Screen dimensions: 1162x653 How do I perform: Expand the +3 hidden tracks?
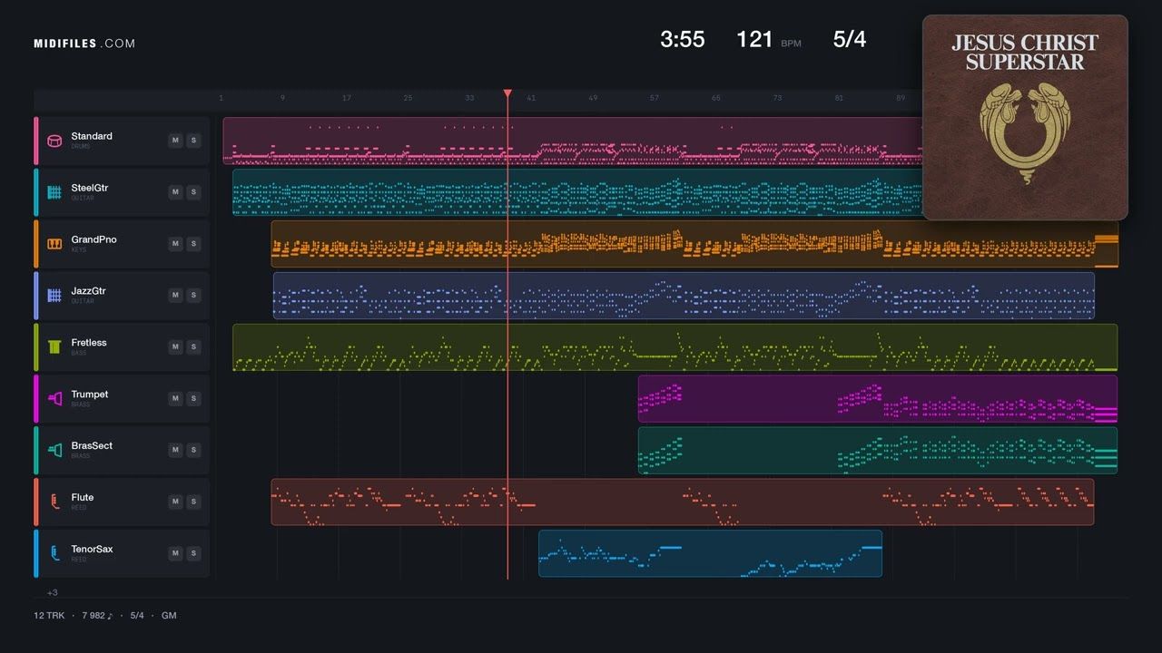point(52,592)
